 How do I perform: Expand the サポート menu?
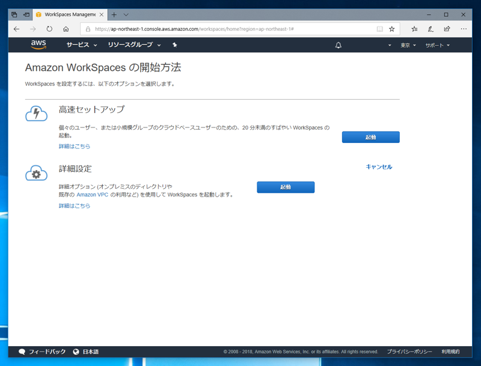pyautogui.click(x=437, y=45)
